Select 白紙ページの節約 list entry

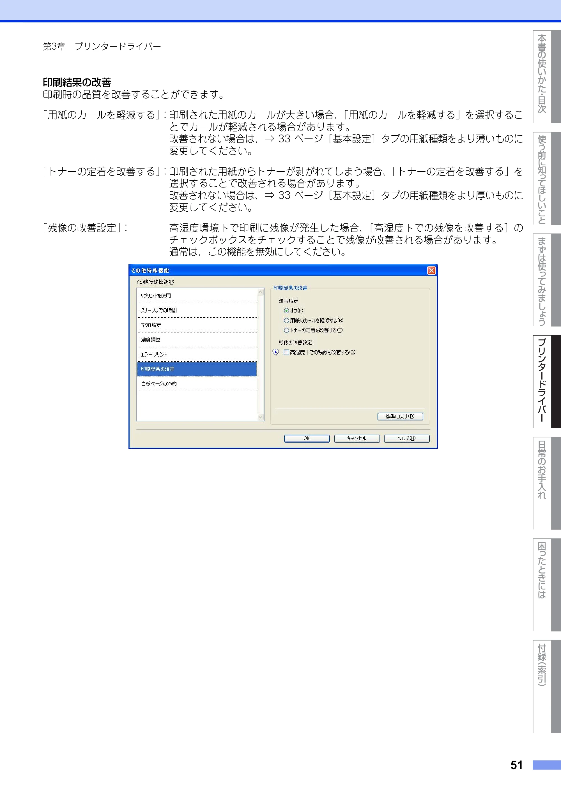coord(197,384)
